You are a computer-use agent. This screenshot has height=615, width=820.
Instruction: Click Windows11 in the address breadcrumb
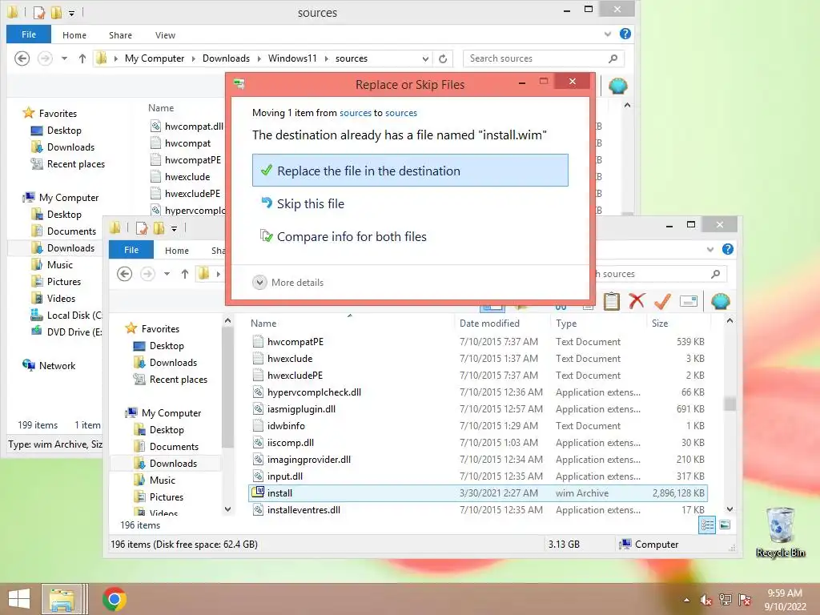point(292,58)
